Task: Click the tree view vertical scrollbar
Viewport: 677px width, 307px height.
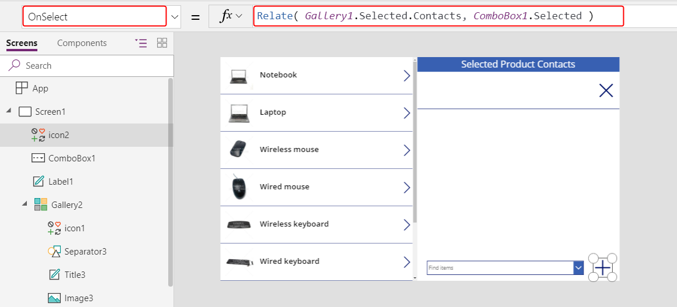Action: click(x=171, y=182)
